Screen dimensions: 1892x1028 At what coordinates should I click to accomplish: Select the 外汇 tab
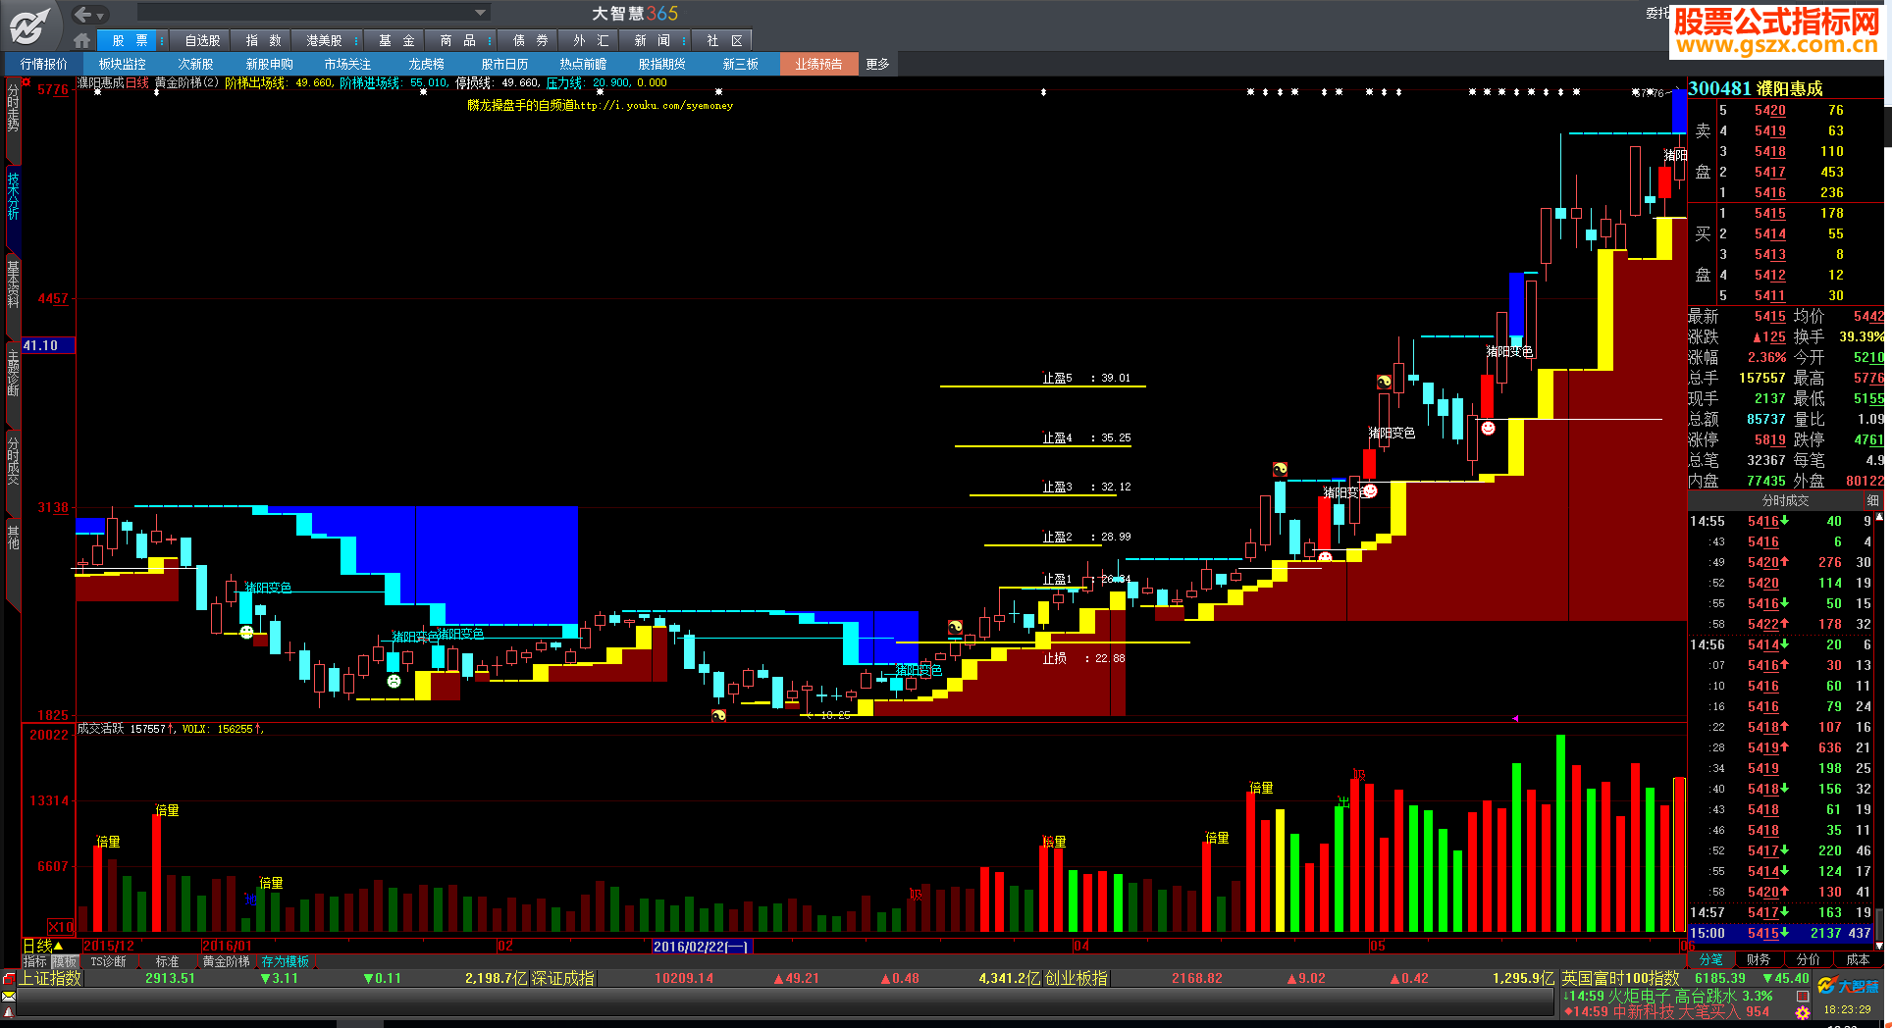click(591, 40)
